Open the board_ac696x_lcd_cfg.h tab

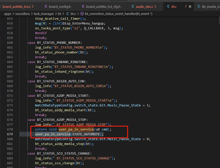point(103,7)
